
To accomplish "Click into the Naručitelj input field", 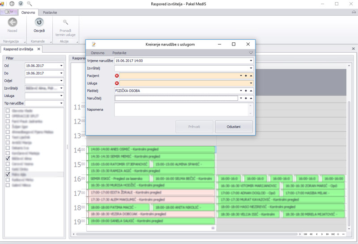I will click(176, 98).
